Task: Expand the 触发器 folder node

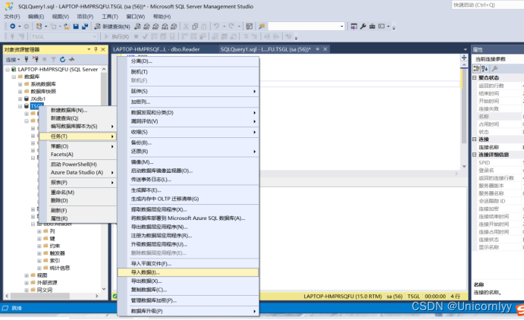Action: click(x=39, y=253)
